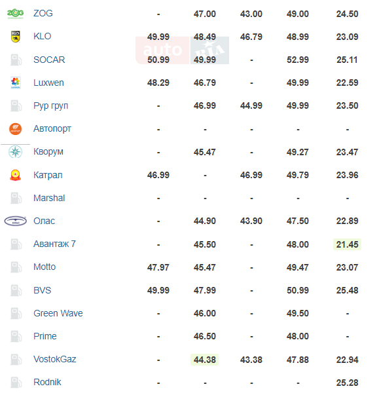Click the gas pump icon beside Marshal

click(x=16, y=198)
